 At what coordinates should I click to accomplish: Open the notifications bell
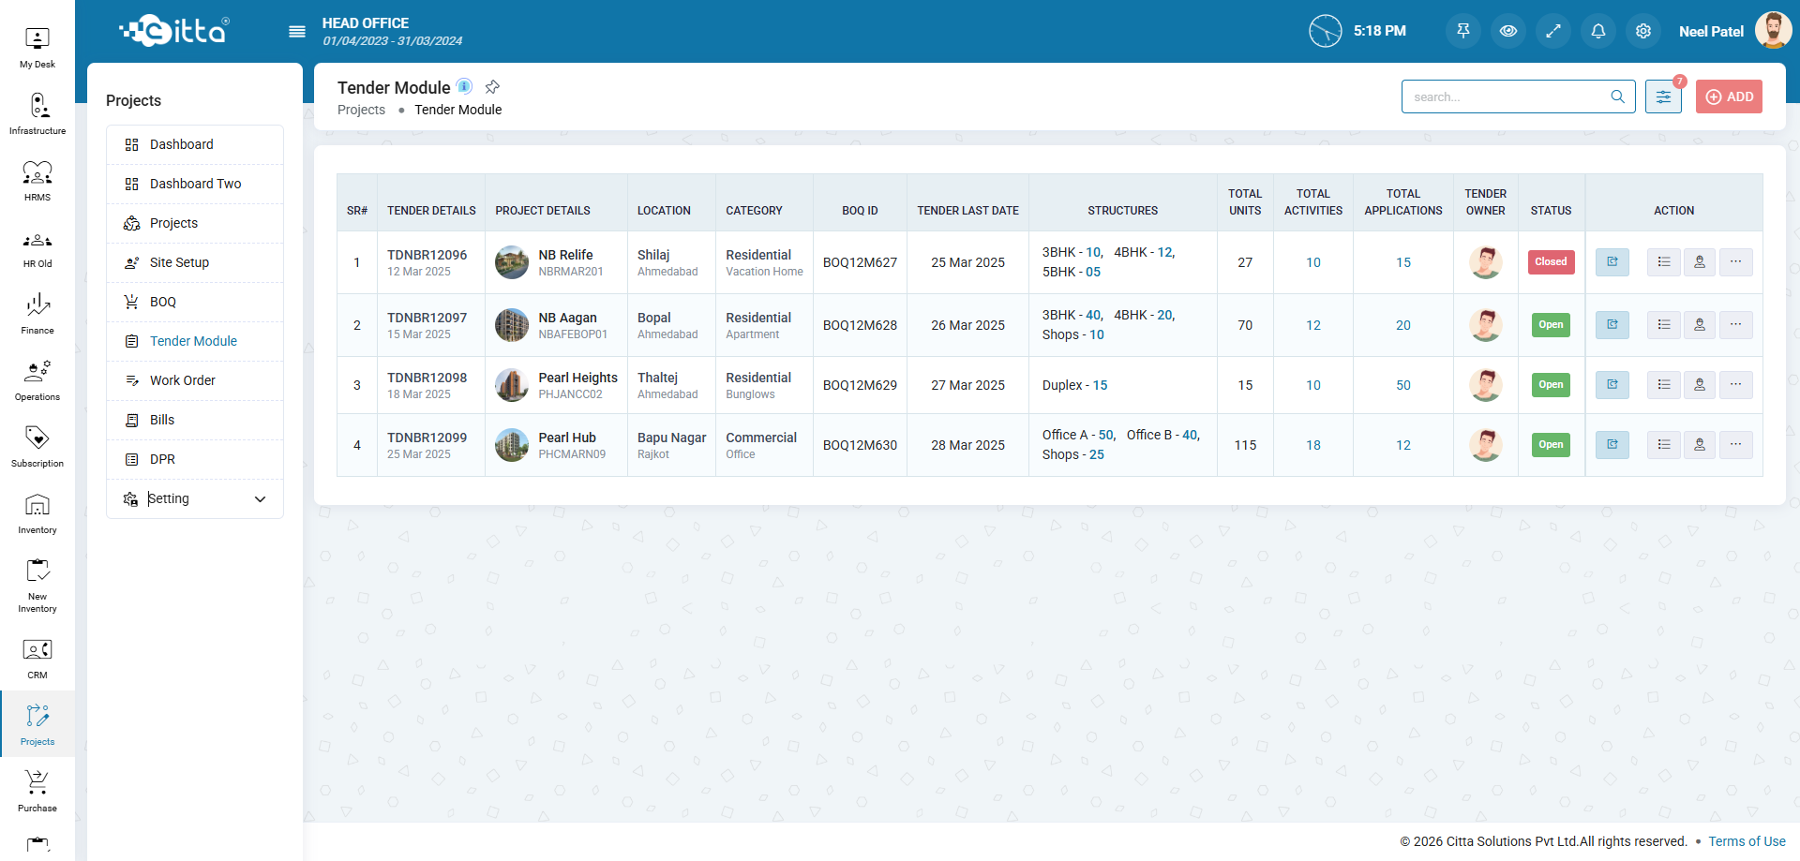click(1597, 31)
